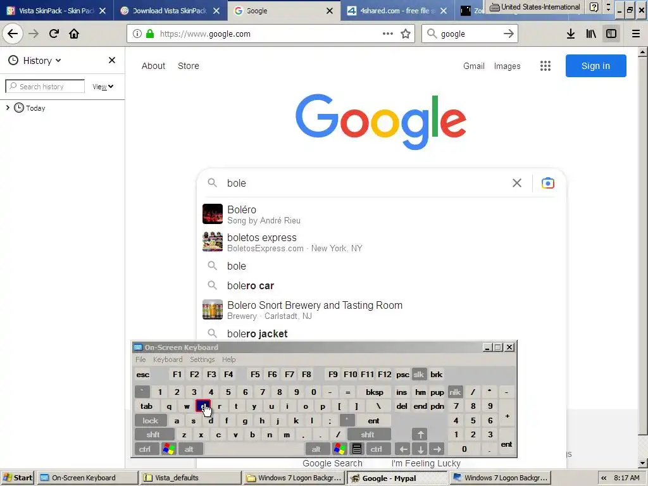The height and width of the screenshot is (486, 648).
Task: Click the Search history field
Action: [x=45, y=86]
